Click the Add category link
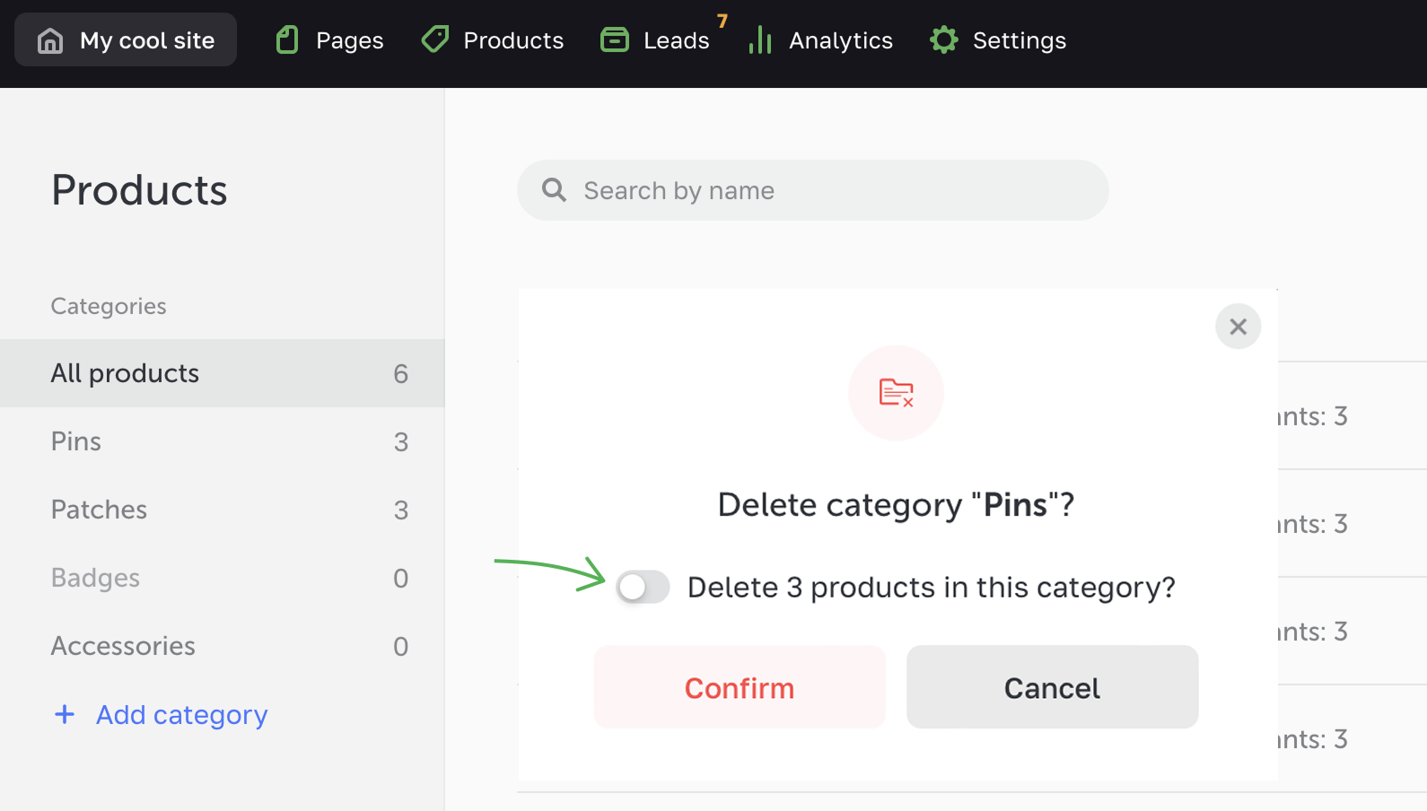The width and height of the screenshot is (1427, 811). 181,714
